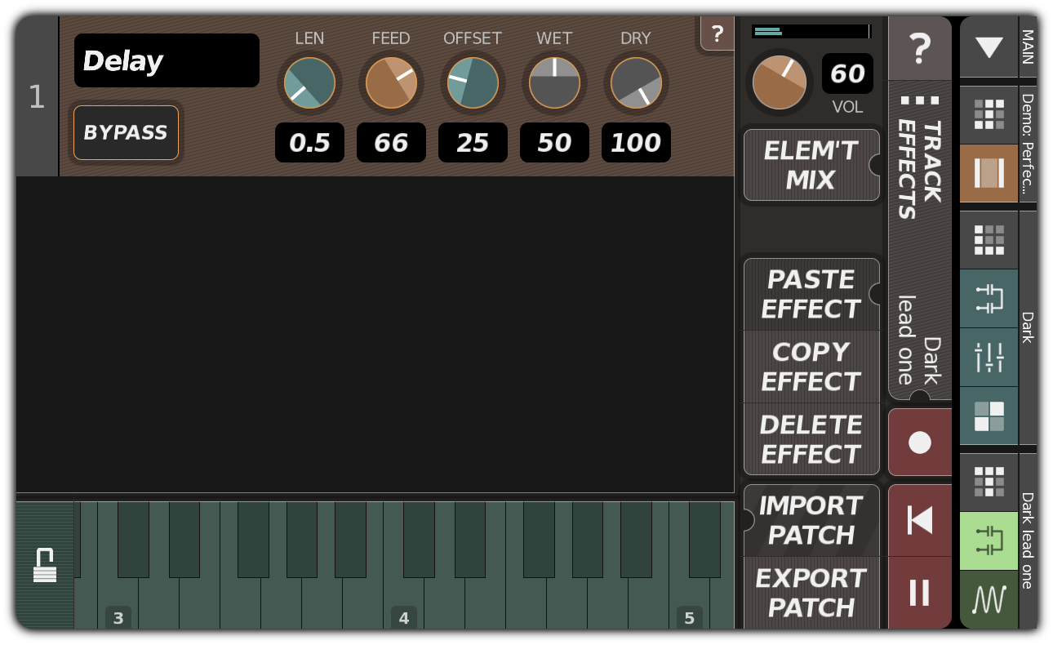The image size is (1053, 645).
Task: Pause playback with the pause button
Action: click(920, 594)
